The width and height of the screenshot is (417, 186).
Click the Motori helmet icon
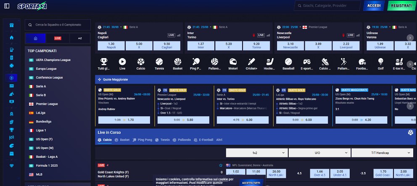coord(233,62)
